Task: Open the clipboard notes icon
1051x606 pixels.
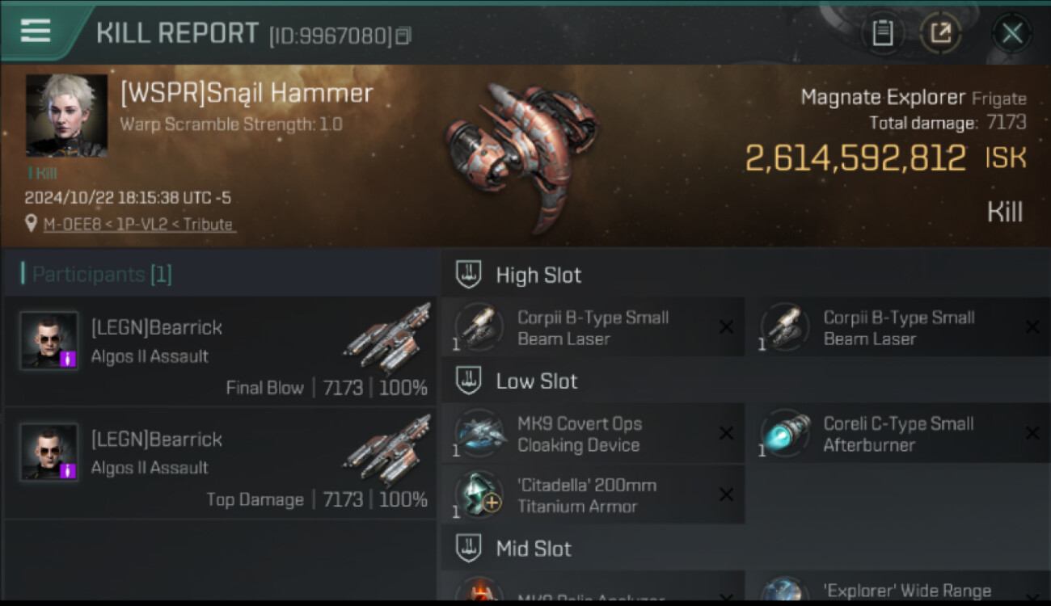Action: [x=882, y=33]
